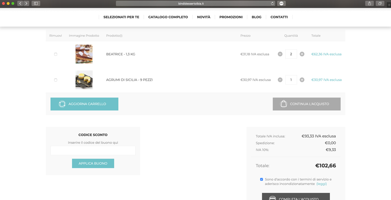
Task: Click the €102,66 grand total
Action: tap(326, 165)
